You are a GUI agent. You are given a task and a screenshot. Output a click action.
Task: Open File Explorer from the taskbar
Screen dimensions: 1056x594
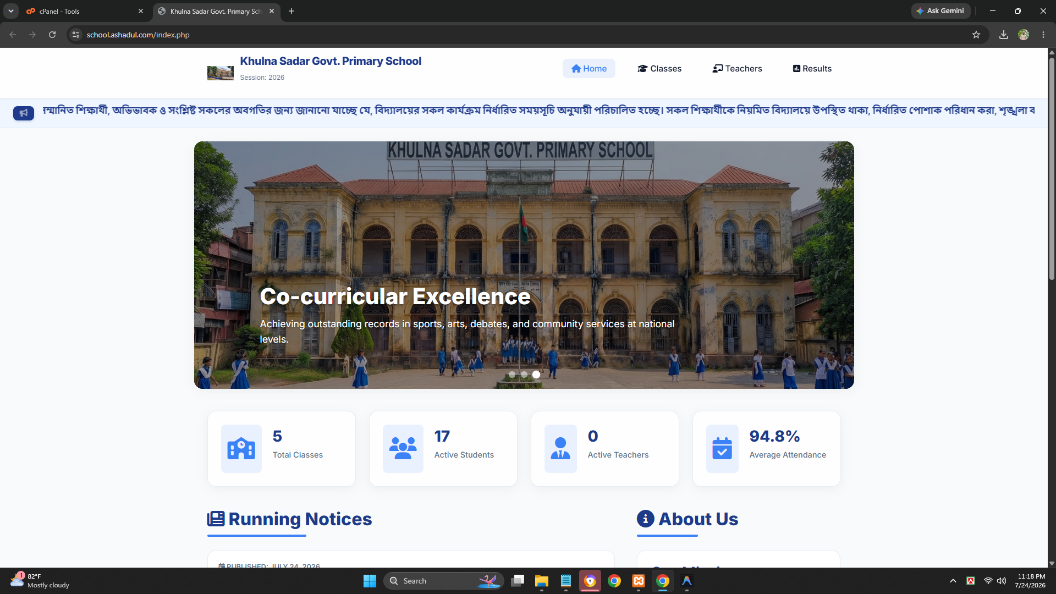tap(542, 581)
